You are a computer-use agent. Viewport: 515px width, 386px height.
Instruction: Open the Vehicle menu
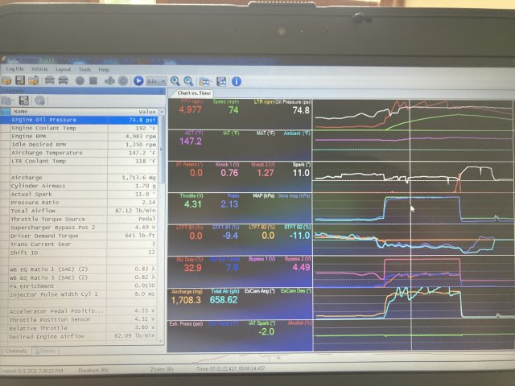coord(39,69)
